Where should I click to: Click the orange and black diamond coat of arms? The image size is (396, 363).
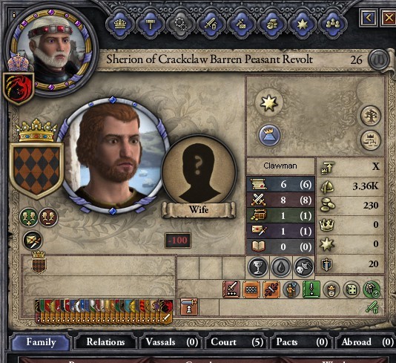tap(36, 171)
